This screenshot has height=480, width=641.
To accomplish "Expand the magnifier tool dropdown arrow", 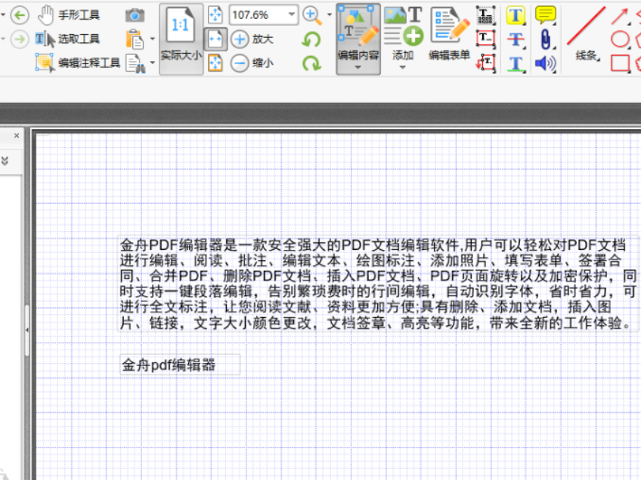I will point(330,15).
